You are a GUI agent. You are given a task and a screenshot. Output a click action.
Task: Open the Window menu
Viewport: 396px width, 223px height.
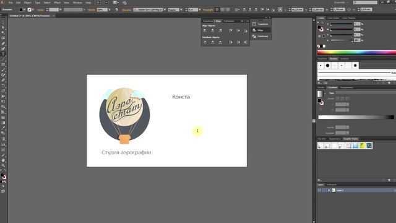click(x=77, y=2)
